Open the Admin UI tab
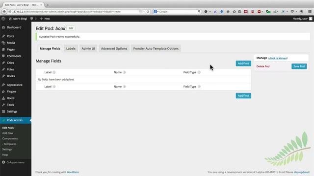This screenshot has width=314, height=176. click(88, 48)
